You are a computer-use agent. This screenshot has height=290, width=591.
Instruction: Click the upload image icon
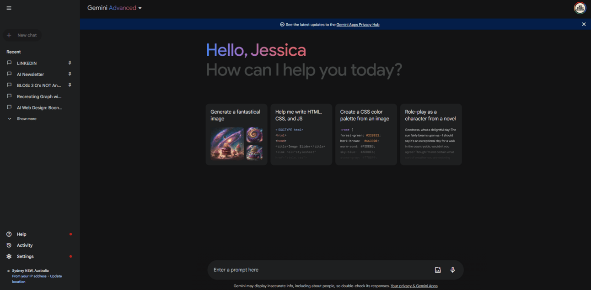click(x=438, y=270)
